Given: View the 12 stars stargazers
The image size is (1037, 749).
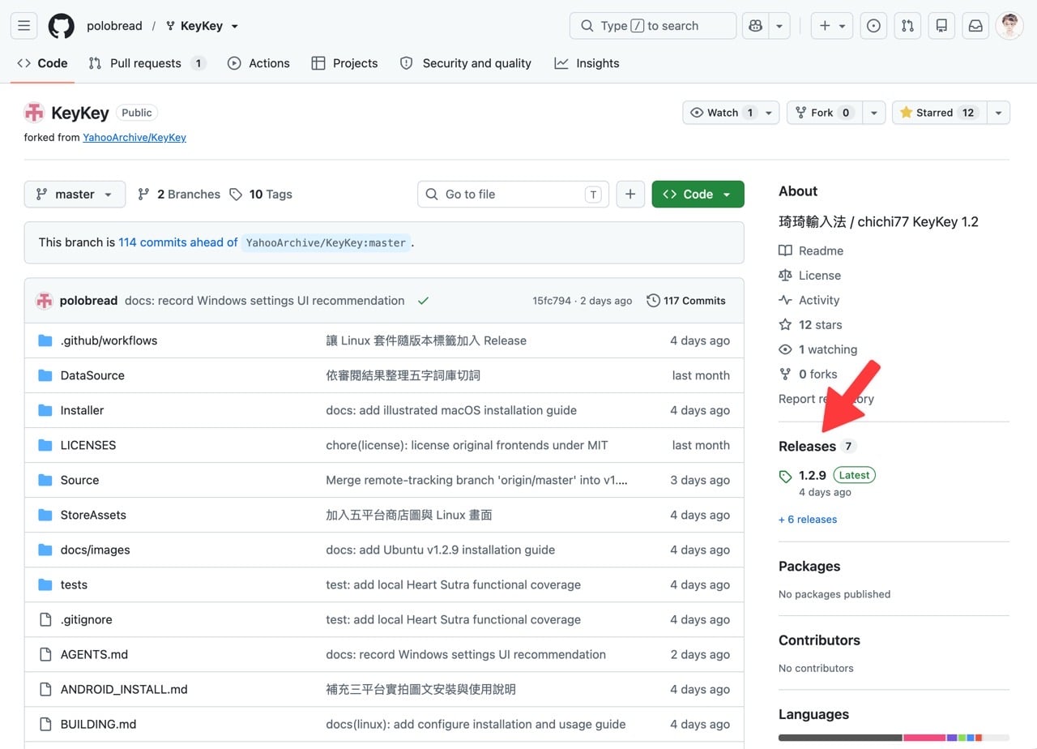Looking at the screenshot, I should coord(810,325).
